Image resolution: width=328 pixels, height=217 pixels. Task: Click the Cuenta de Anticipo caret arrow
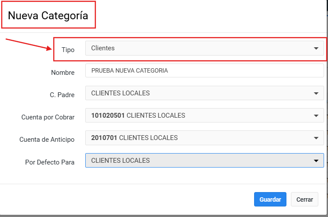pos(316,138)
